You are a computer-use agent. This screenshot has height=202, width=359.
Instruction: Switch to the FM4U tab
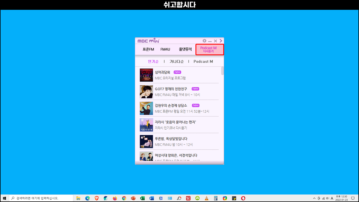pos(165,49)
